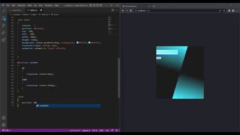
Task: Switch to the index.html editor tab
Action: [16, 10]
